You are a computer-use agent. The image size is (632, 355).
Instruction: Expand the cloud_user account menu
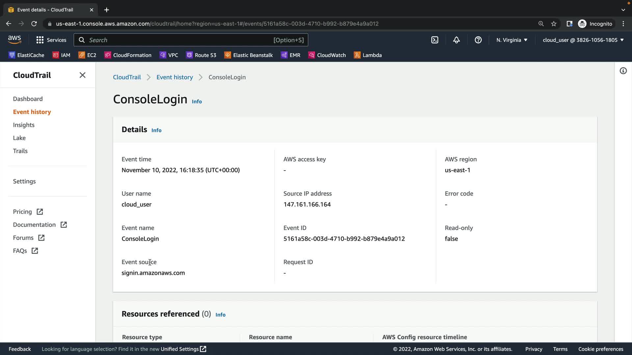coord(583,40)
